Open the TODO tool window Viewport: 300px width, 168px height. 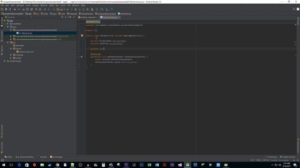(x=8, y=157)
